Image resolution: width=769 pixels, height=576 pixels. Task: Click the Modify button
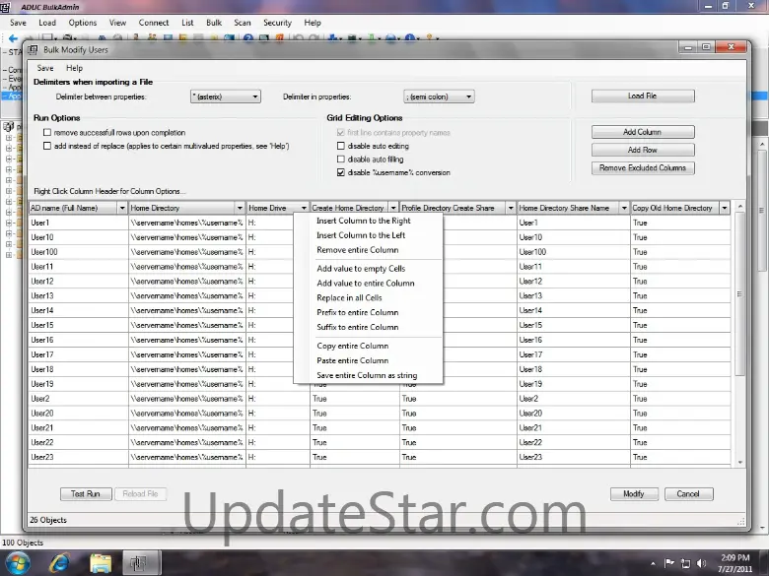point(634,494)
